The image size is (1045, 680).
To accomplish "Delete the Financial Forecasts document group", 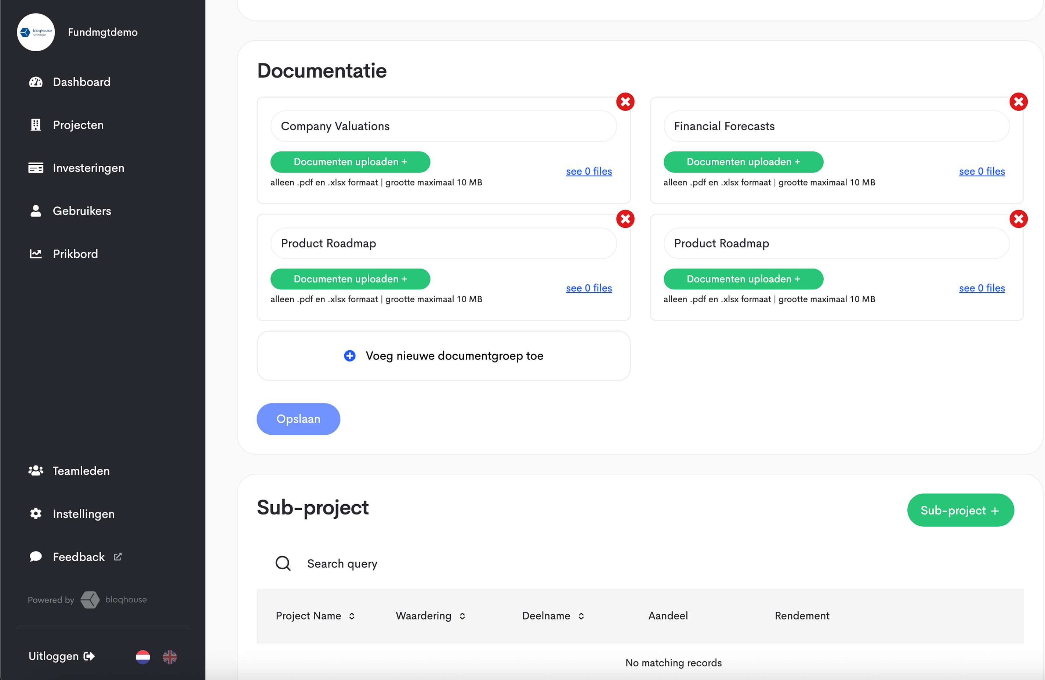I will coord(1018,102).
